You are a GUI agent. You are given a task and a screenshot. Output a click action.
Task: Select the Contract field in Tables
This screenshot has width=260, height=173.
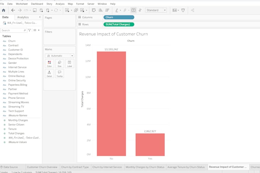(13, 45)
